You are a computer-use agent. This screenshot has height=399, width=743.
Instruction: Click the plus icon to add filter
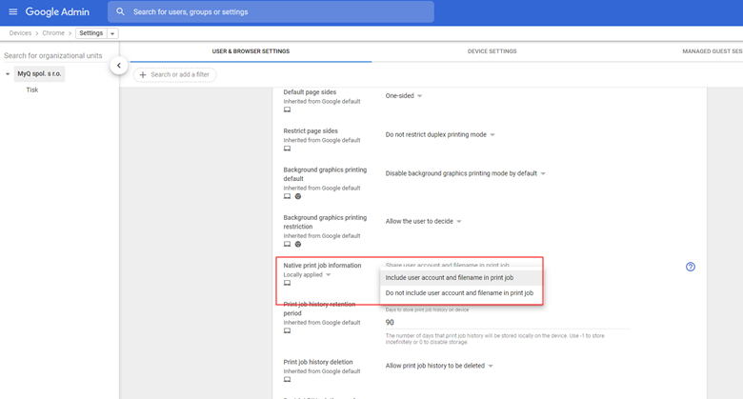(143, 74)
